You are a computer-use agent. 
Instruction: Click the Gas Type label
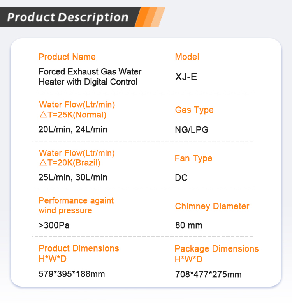tap(194, 110)
